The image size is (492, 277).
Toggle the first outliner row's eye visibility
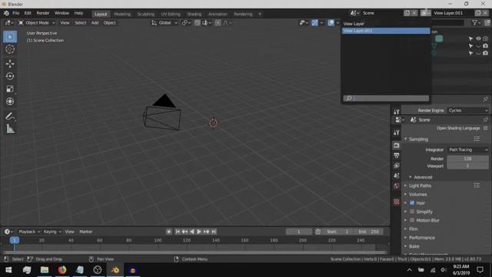click(478, 38)
